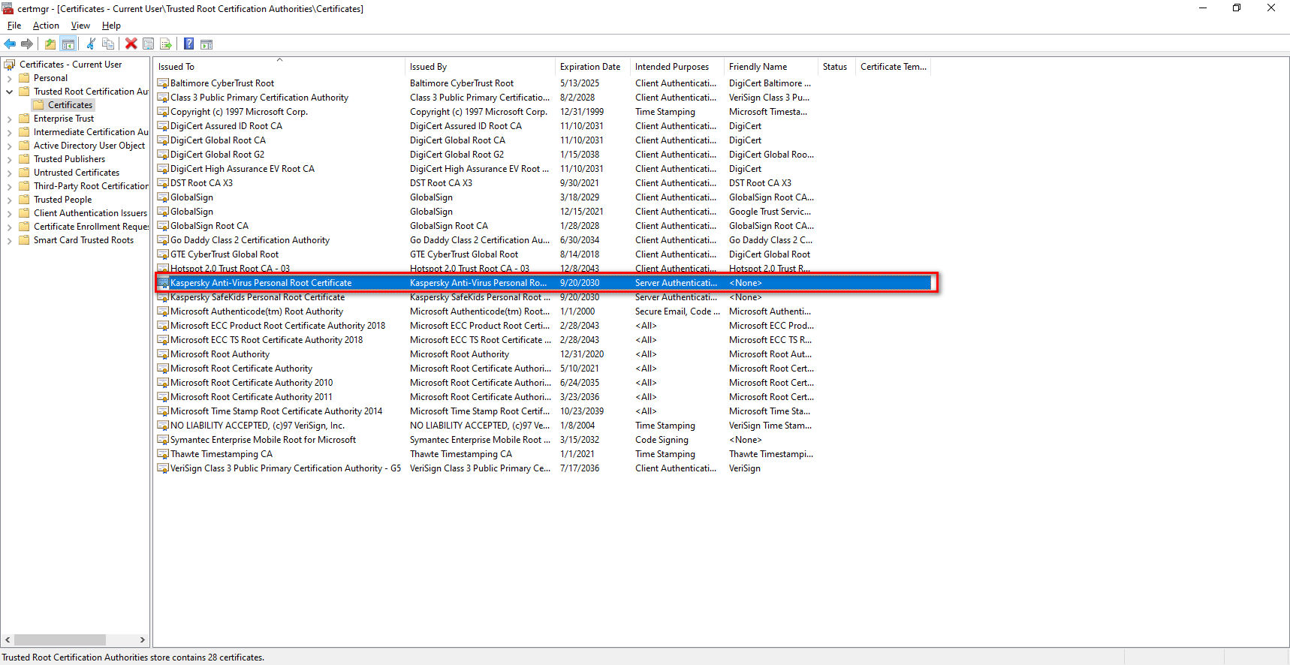Sort by the Issued By column header
1290x665 pixels.
tap(480, 67)
